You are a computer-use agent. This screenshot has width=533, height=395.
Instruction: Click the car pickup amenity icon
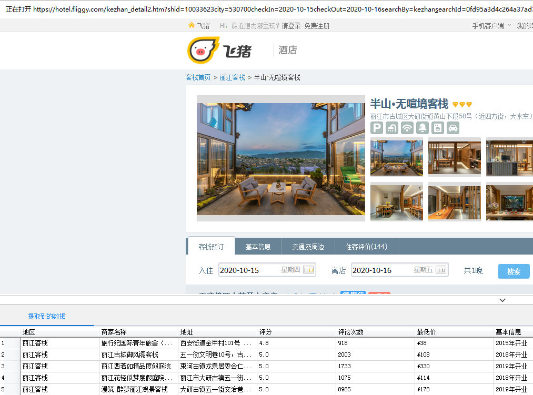(453, 128)
